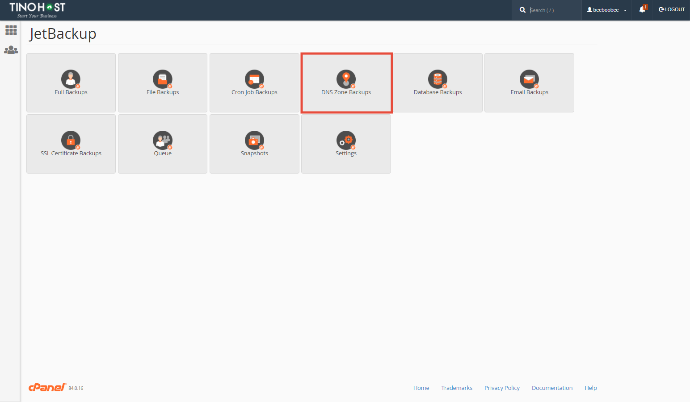The width and height of the screenshot is (690, 402).
Task: Open the Help footer link
Action: pyautogui.click(x=591, y=388)
